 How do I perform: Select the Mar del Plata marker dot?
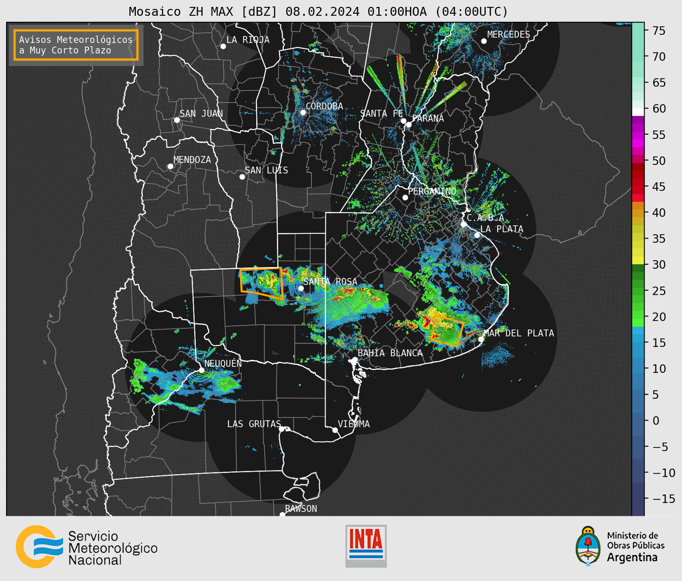click(481, 339)
